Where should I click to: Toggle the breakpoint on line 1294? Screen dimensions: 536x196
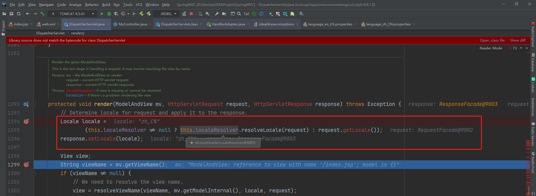tap(26, 122)
